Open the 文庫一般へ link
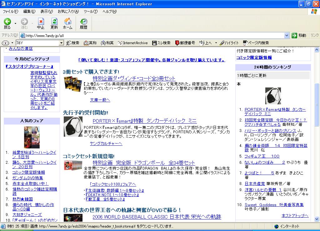320x231 pixels. [100, 100]
